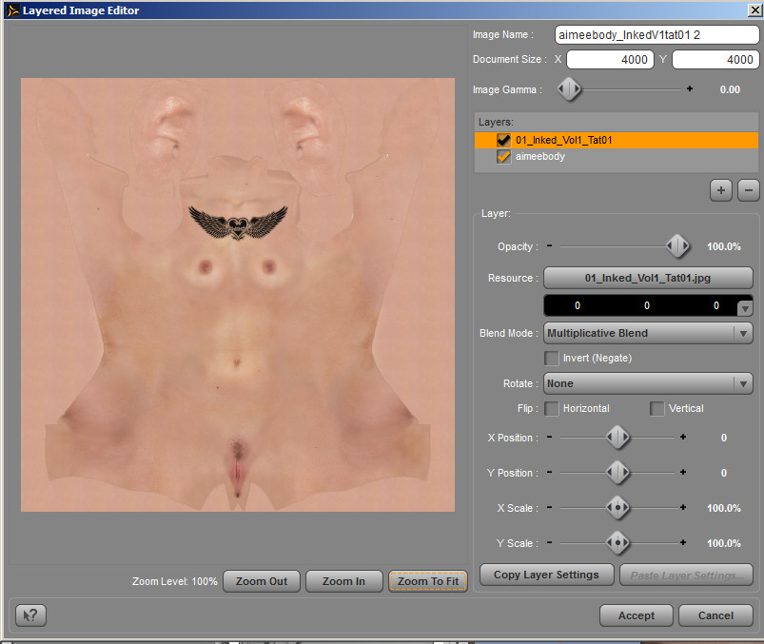The height and width of the screenshot is (644, 764).
Task: Click plus icon beside X Scale slider
Action: tap(683, 507)
